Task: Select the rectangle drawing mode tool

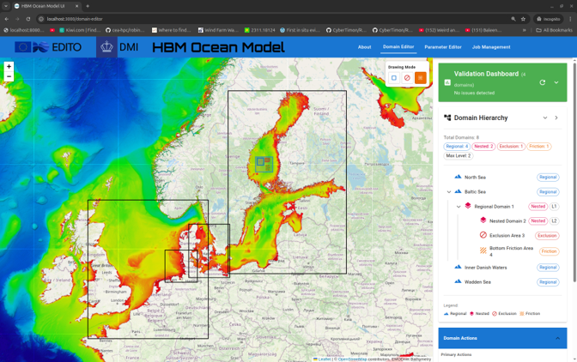Action: [x=394, y=78]
